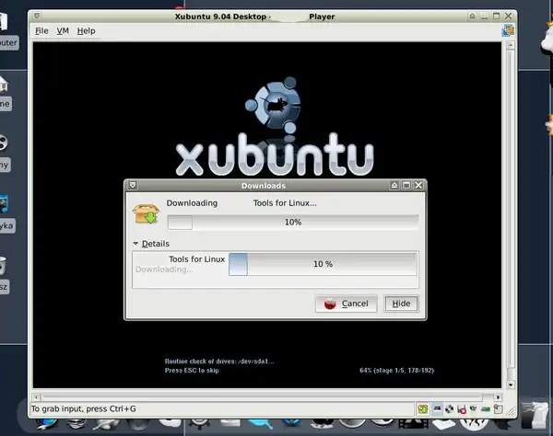Click the green sound card status icon
This screenshot has height=436, width=553.
[x=488, y=408]
